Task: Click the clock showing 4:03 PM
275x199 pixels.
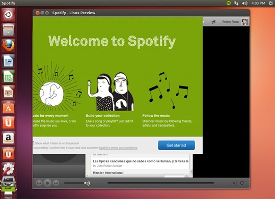Action: pyautogui.click(x=258, y=3)
